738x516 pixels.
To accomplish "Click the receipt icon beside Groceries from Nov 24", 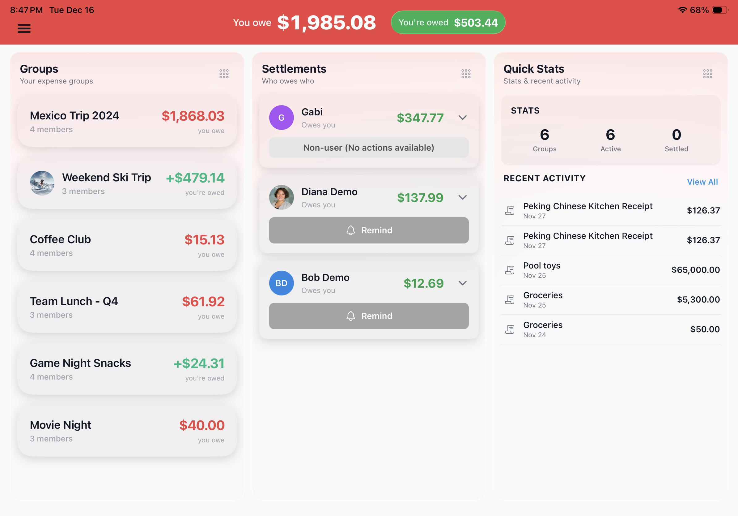I will click(x=510, y=329).
